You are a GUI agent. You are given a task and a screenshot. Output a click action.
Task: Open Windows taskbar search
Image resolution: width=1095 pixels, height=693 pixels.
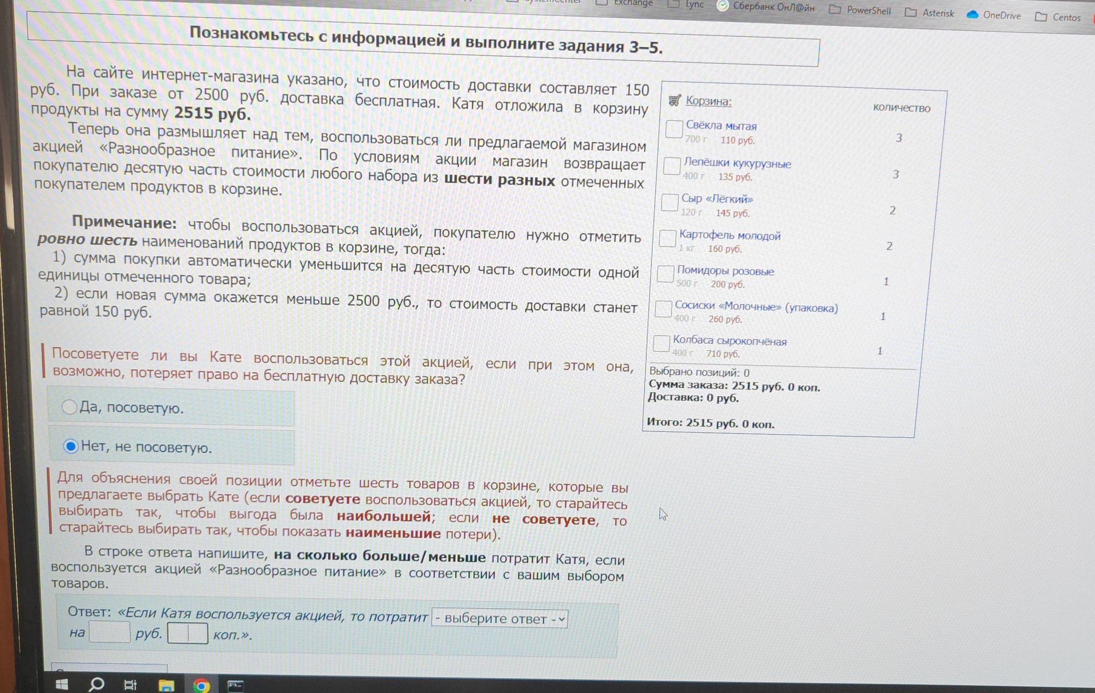(96, 684)
